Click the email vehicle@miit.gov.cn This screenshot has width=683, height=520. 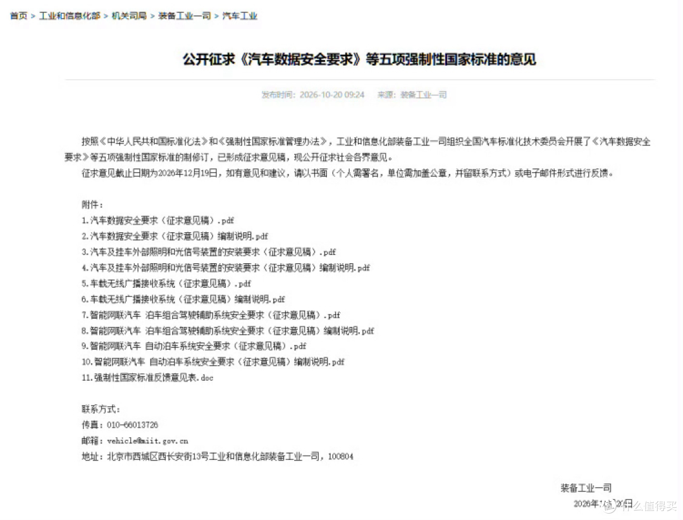click(x=147, y=441)
